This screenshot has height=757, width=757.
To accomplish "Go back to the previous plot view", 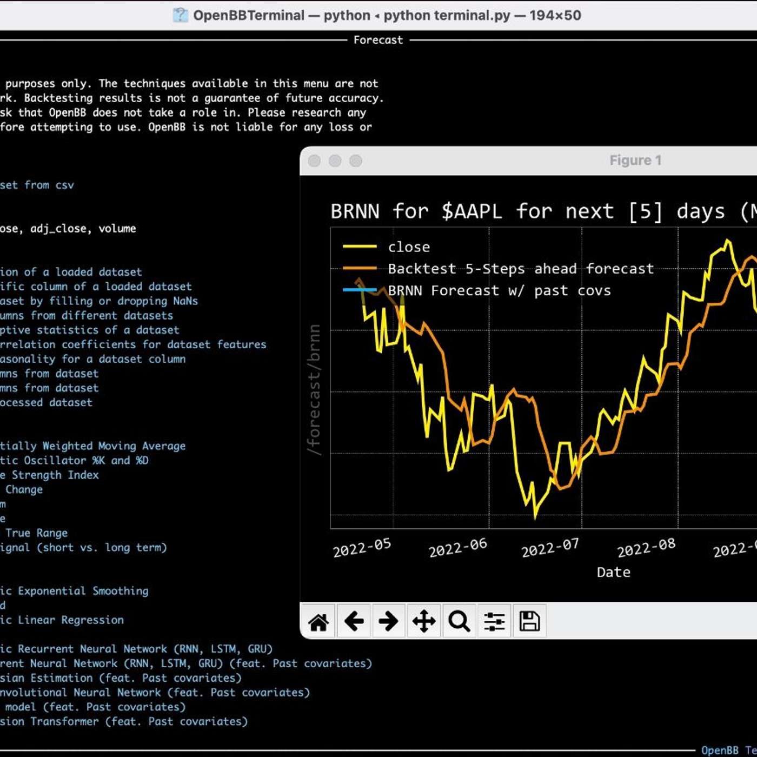I will (x=354, y=621).
